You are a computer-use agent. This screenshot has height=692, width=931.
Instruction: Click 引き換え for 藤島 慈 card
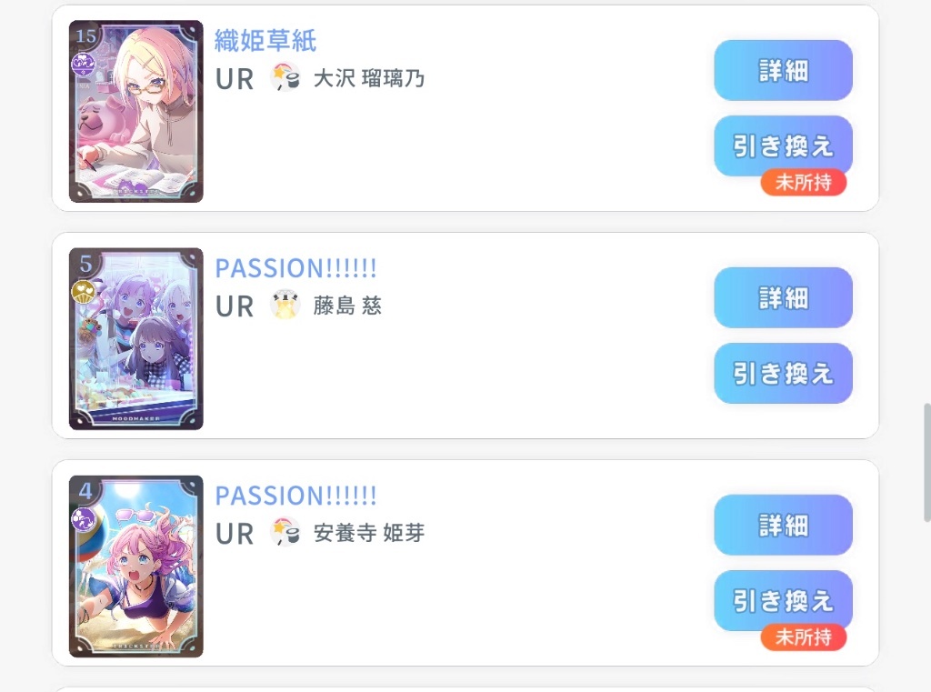(783, 374)
